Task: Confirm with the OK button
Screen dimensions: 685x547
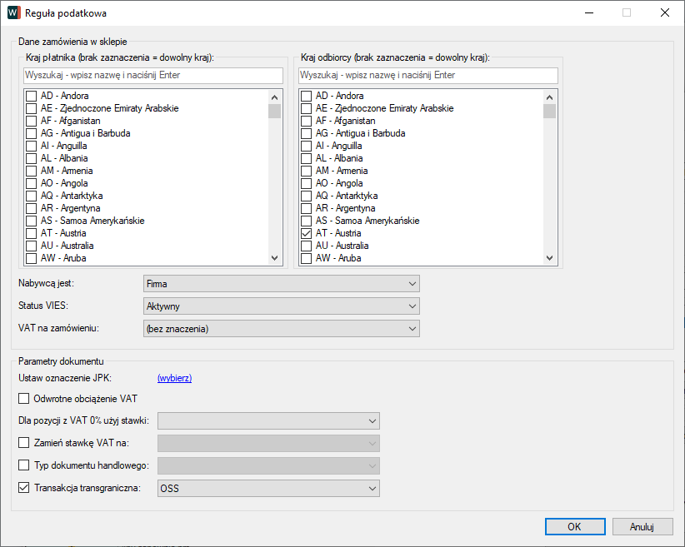Action: 574,527
